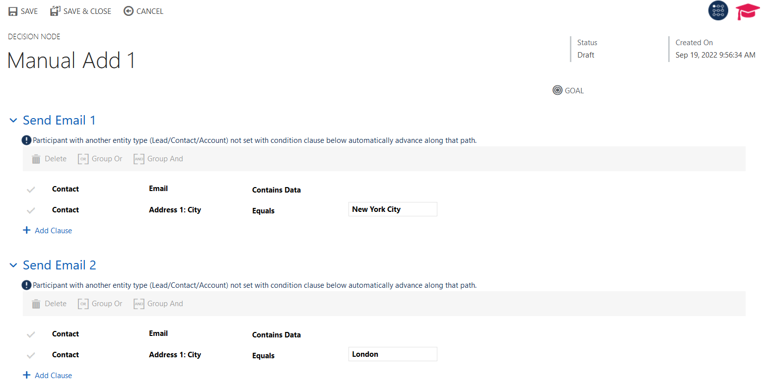The image size is (763, 392).
Task: Click Delete trash icon in Send Email 1
Action: tap(36, 159)
